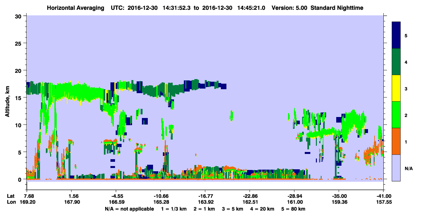Click the dark blue colorbar segment for level 5

[x=396, y=35]
